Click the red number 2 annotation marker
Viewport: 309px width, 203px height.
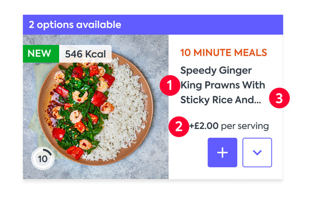point(179,127)
